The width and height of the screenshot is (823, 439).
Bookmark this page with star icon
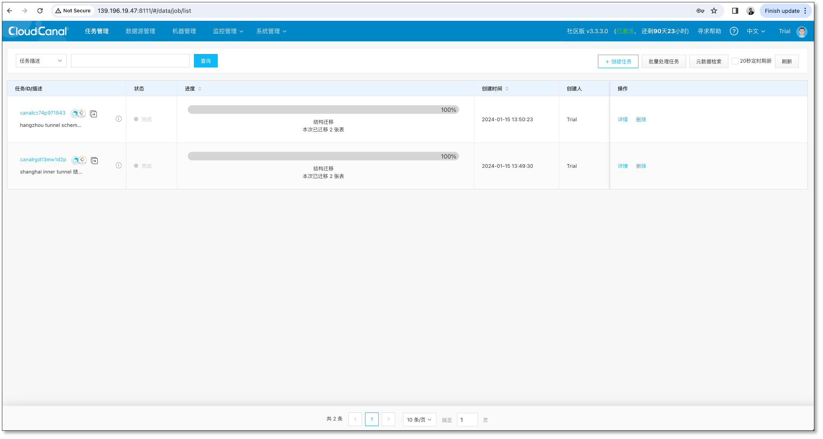(714, 11)
